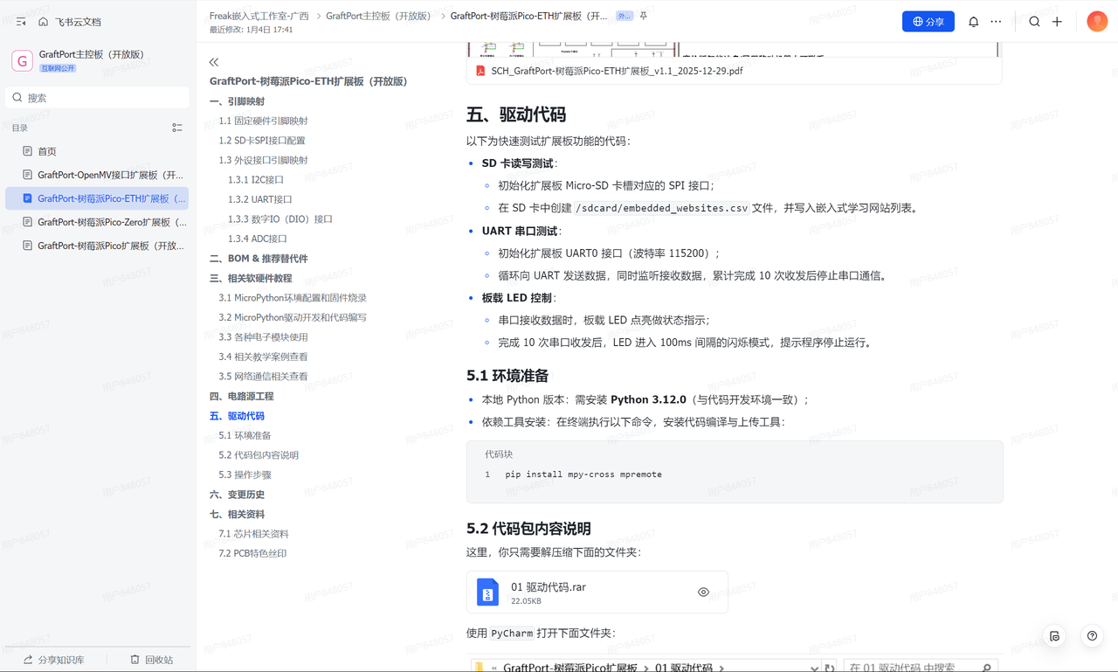Preview 01 驱动代码.rar with eye icon

point(703,592)
